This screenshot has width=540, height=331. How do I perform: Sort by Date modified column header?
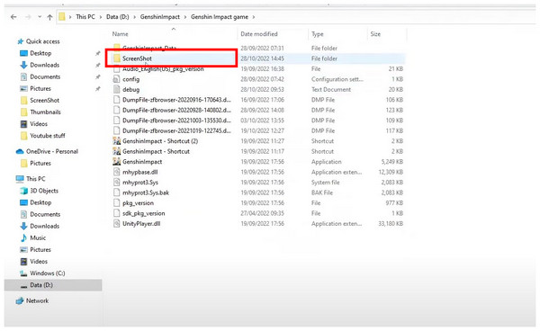coord(259,34)
